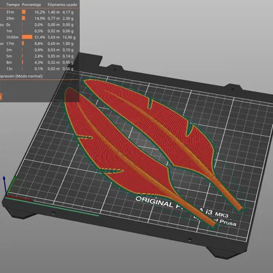Click the 4,17 g filament weight
273x273 pixels.
point(68,12)
